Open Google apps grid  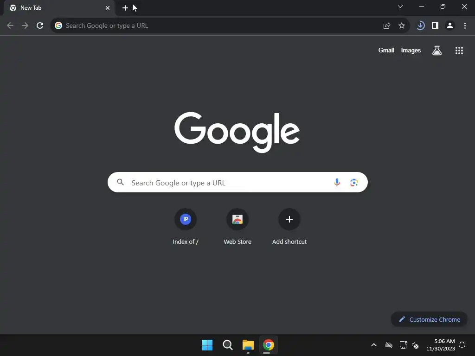[459, 51]
